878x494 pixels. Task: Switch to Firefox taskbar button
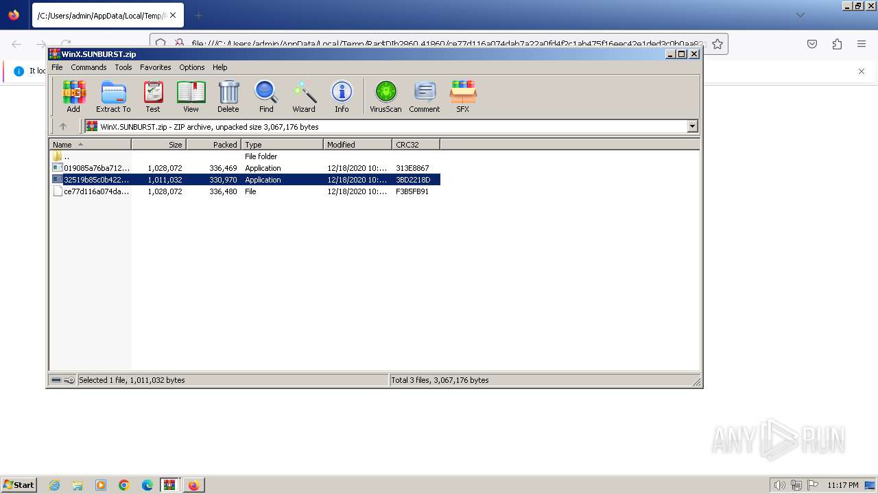[x=193, y=485]
